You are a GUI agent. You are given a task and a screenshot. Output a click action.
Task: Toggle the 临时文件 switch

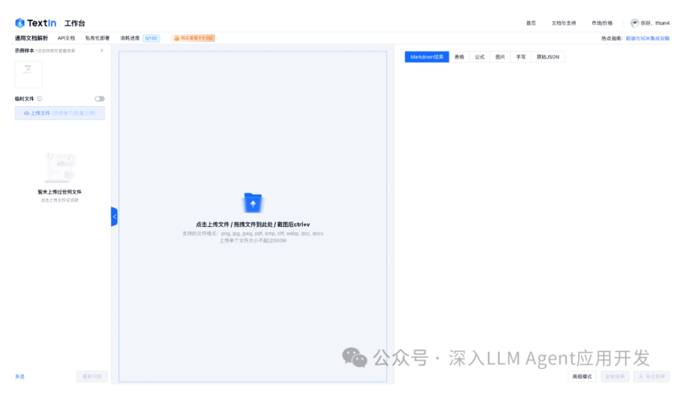pyautogui.click(x=100, y=99)
